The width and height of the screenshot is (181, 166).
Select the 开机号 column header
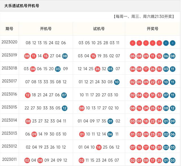(46, 29)
